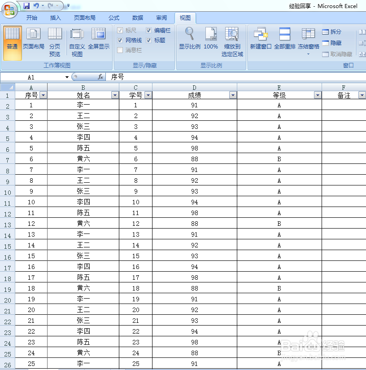Open the 数据 (Data) ribbon tab

pos(138,18)
